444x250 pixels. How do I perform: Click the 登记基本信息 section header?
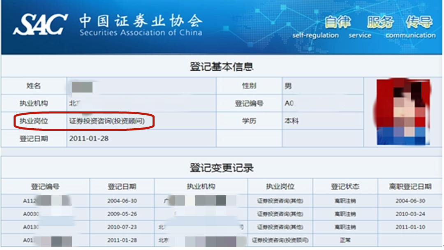click(x=222, y=65)
